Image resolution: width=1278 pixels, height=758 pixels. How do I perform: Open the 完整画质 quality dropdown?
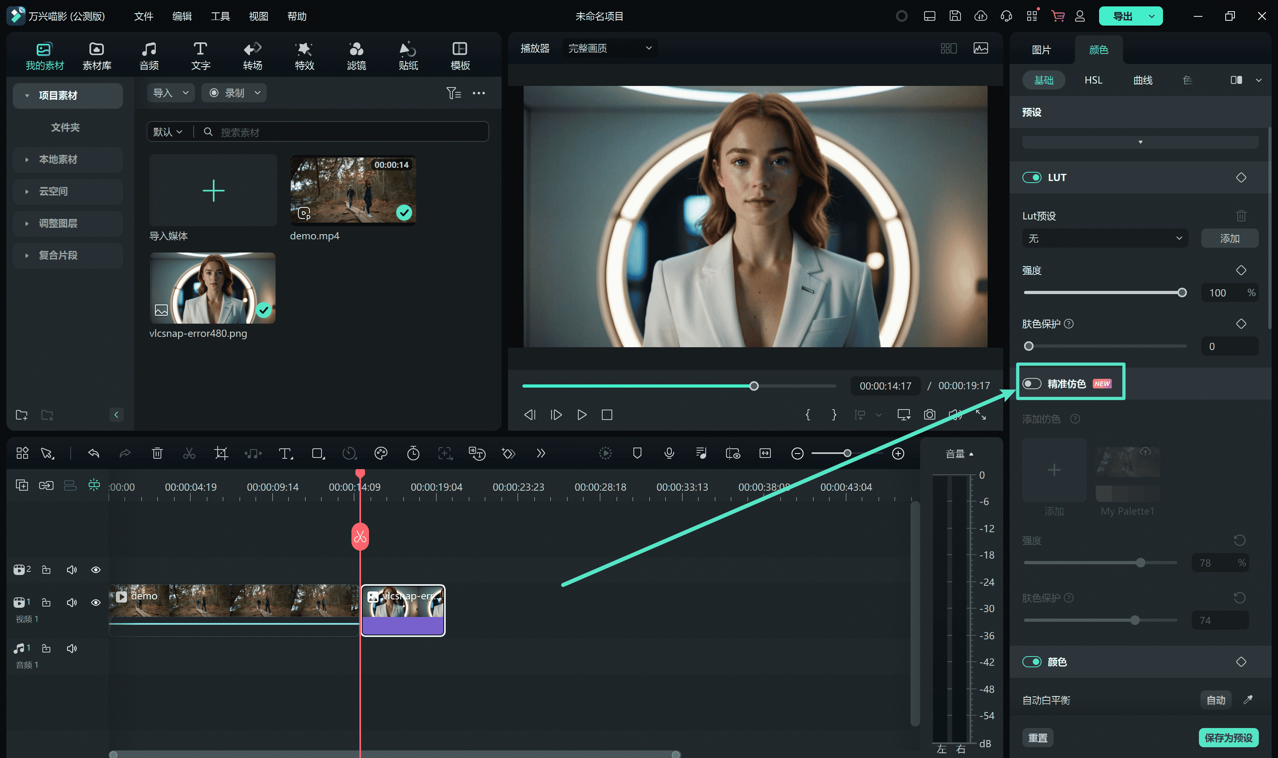(609, 48)
